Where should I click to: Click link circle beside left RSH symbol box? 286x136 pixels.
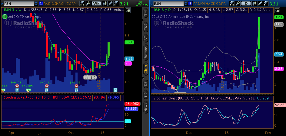[2, 3]
